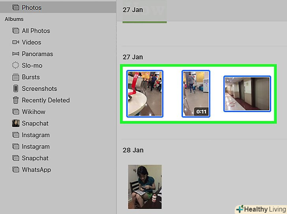Open the Slo-mo album icon

15,65
